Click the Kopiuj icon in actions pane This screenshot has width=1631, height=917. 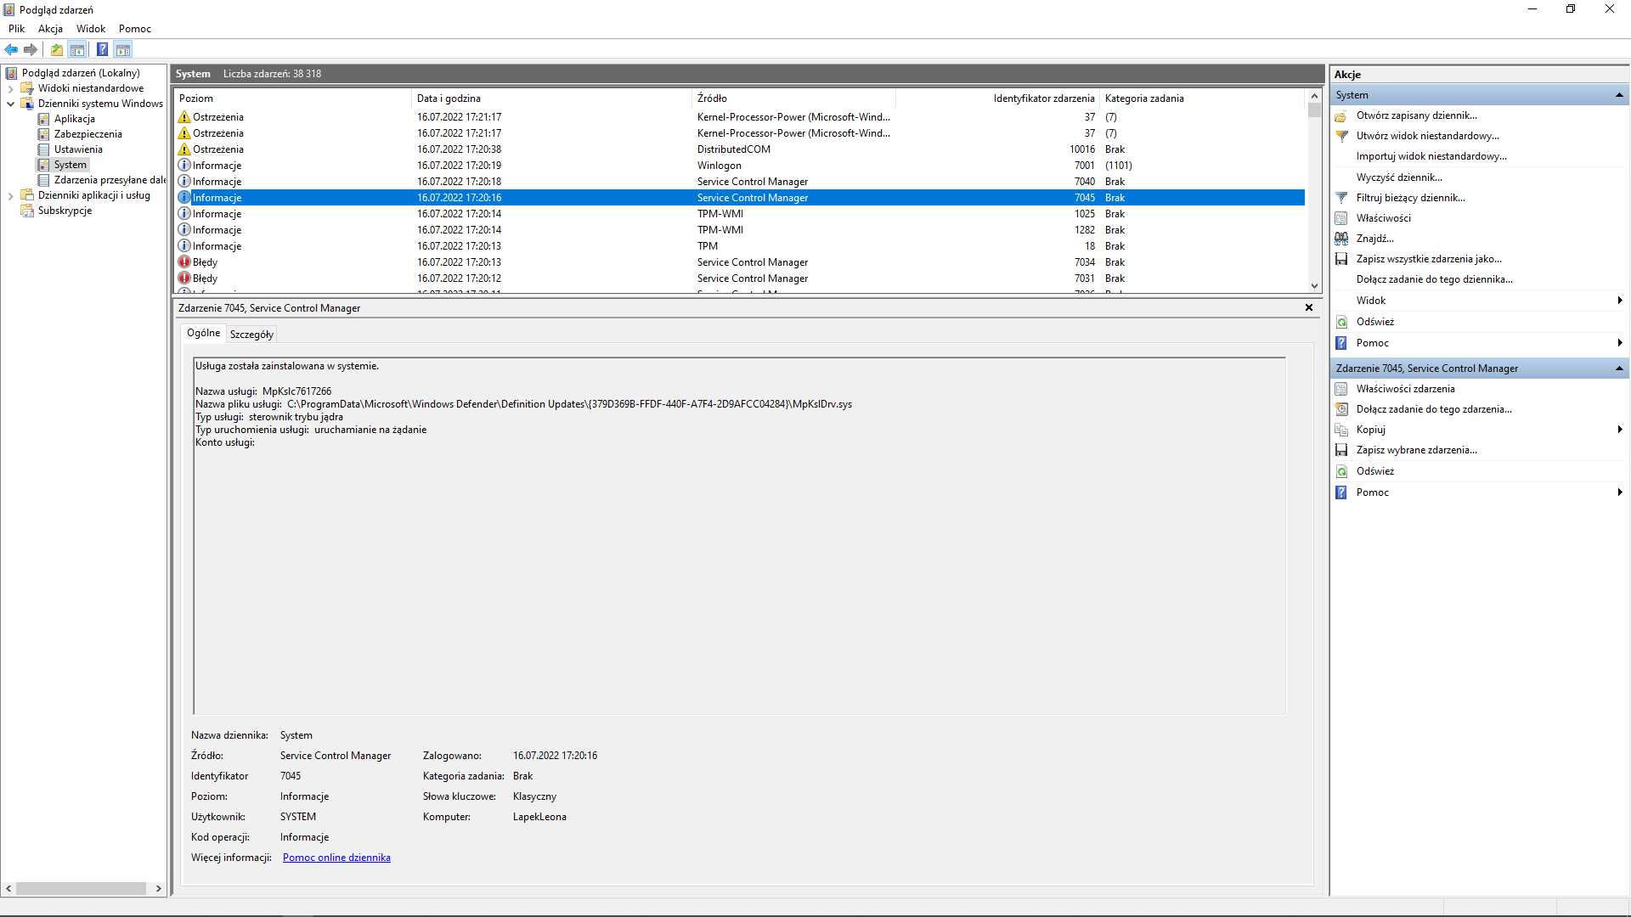1341,430
